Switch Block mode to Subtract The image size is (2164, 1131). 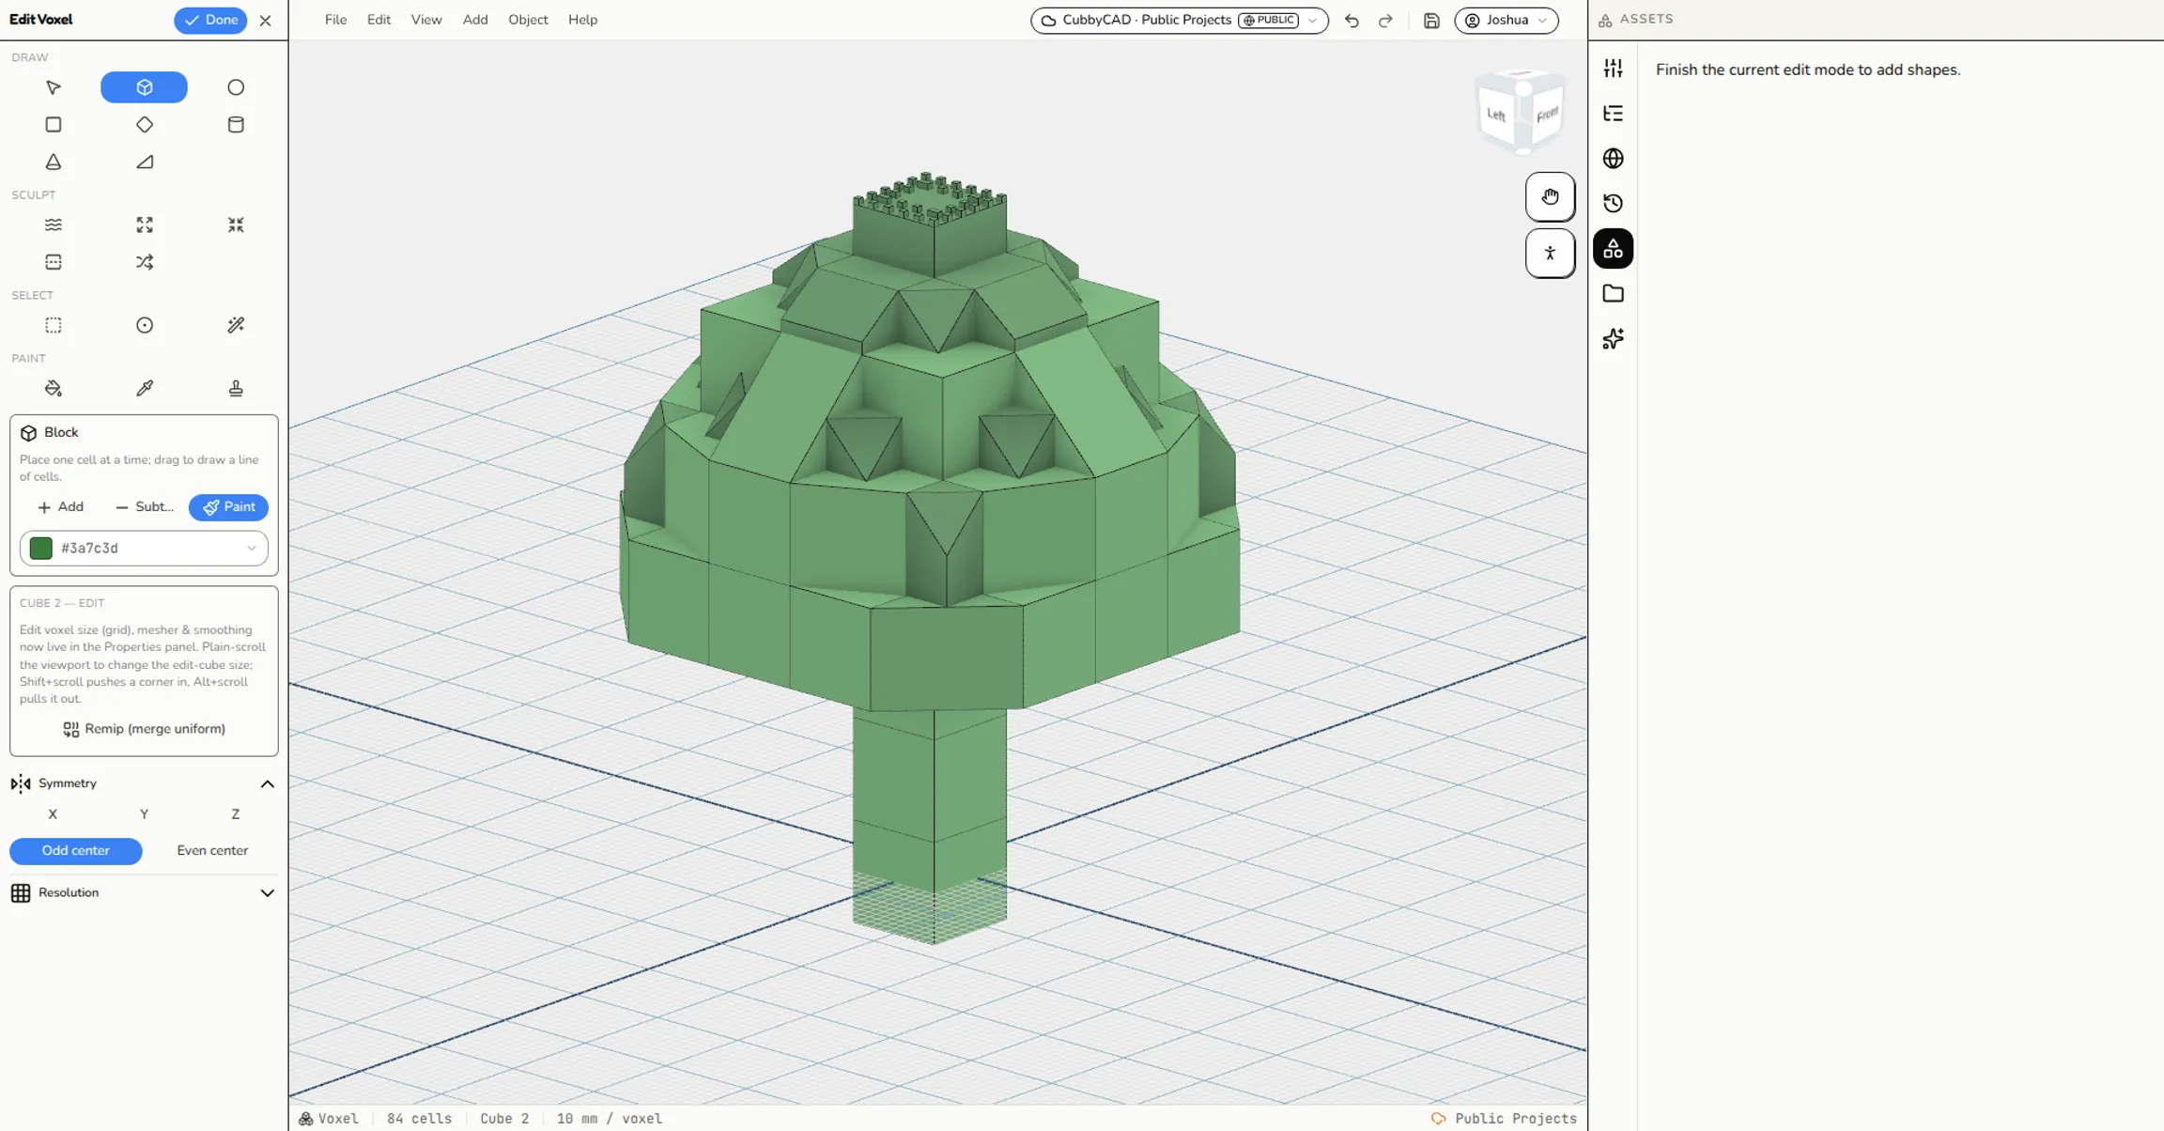[145, 507]
